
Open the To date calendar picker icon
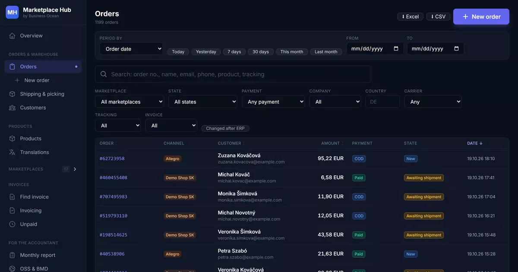[457, 49]
